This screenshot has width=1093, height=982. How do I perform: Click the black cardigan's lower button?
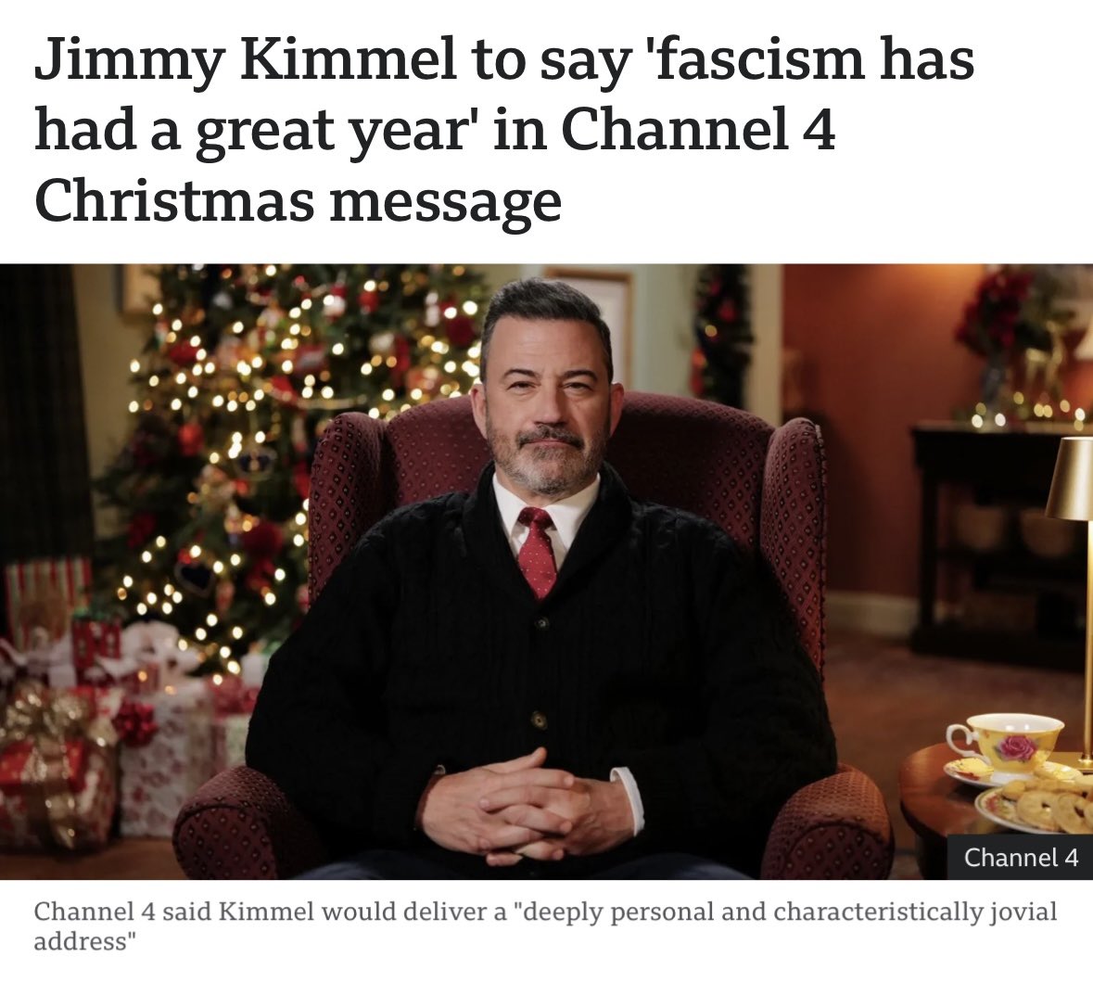click(x=538, y=718)
